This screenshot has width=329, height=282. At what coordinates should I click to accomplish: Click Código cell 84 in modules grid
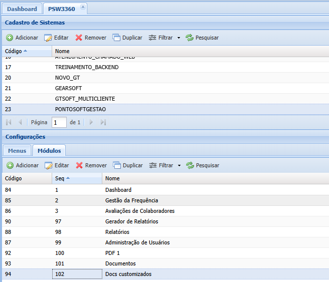pos(27,190)
